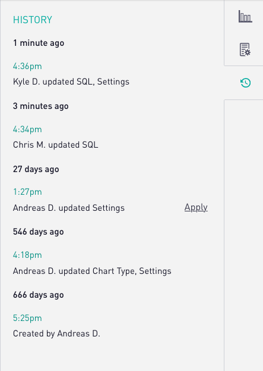Click the 666 days ago group label
This screenshot has width=263, height=371.
click(38, 295)
